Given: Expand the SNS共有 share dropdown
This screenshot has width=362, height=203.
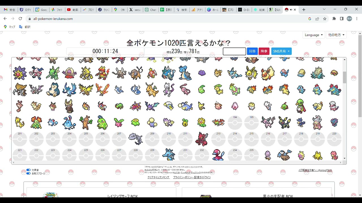Looking at the screenshot, I should pos(281,51).
